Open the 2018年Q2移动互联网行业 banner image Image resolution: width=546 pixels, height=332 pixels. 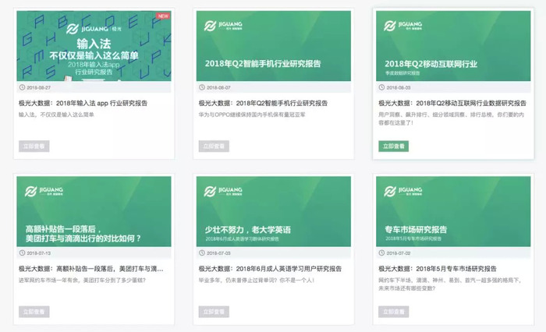point(453,46)
